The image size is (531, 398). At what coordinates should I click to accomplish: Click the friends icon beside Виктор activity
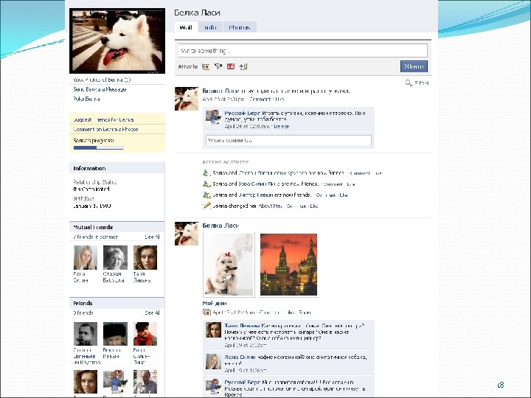(206, 195)
